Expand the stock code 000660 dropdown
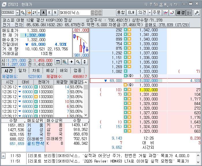202x166 pixels. pos(18,13)
